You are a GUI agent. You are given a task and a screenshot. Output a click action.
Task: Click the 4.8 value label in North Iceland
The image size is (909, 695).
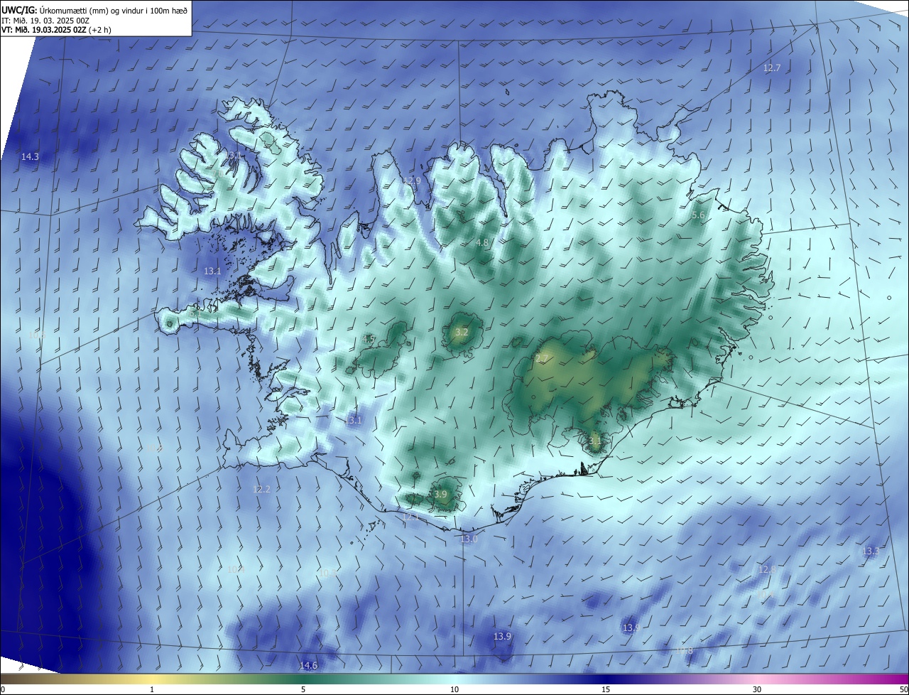pos(482,242)
